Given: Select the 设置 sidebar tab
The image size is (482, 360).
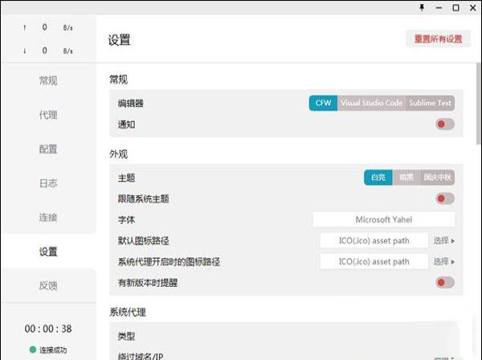Looking at the screenshot, I should [x=48, y=252].
